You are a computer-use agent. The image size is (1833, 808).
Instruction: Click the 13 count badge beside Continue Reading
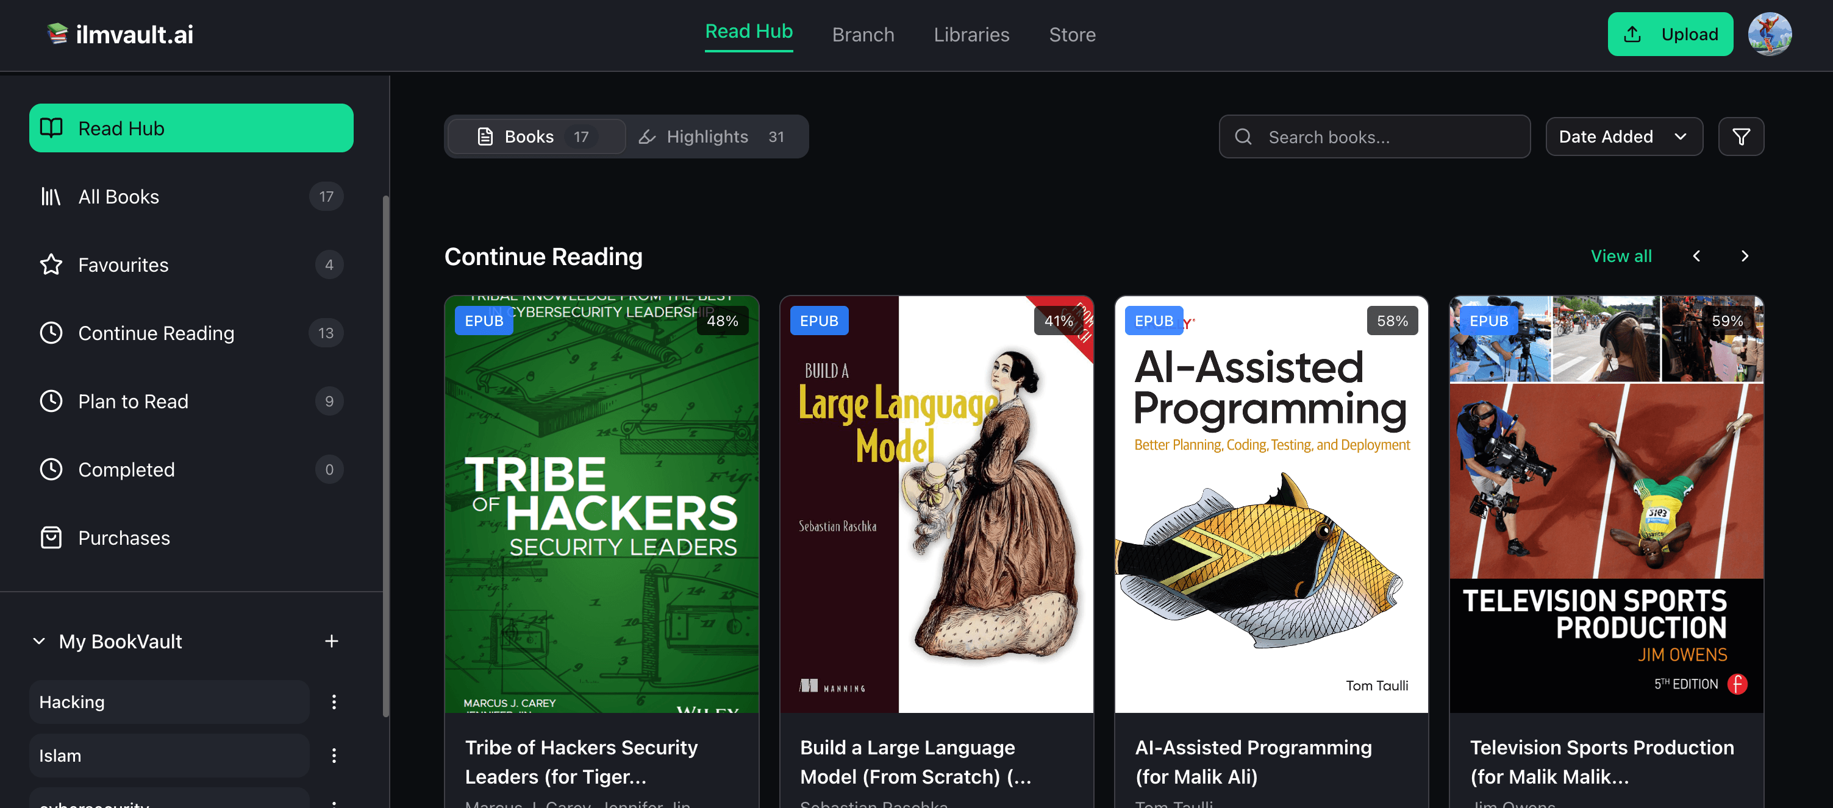point(326,333)
